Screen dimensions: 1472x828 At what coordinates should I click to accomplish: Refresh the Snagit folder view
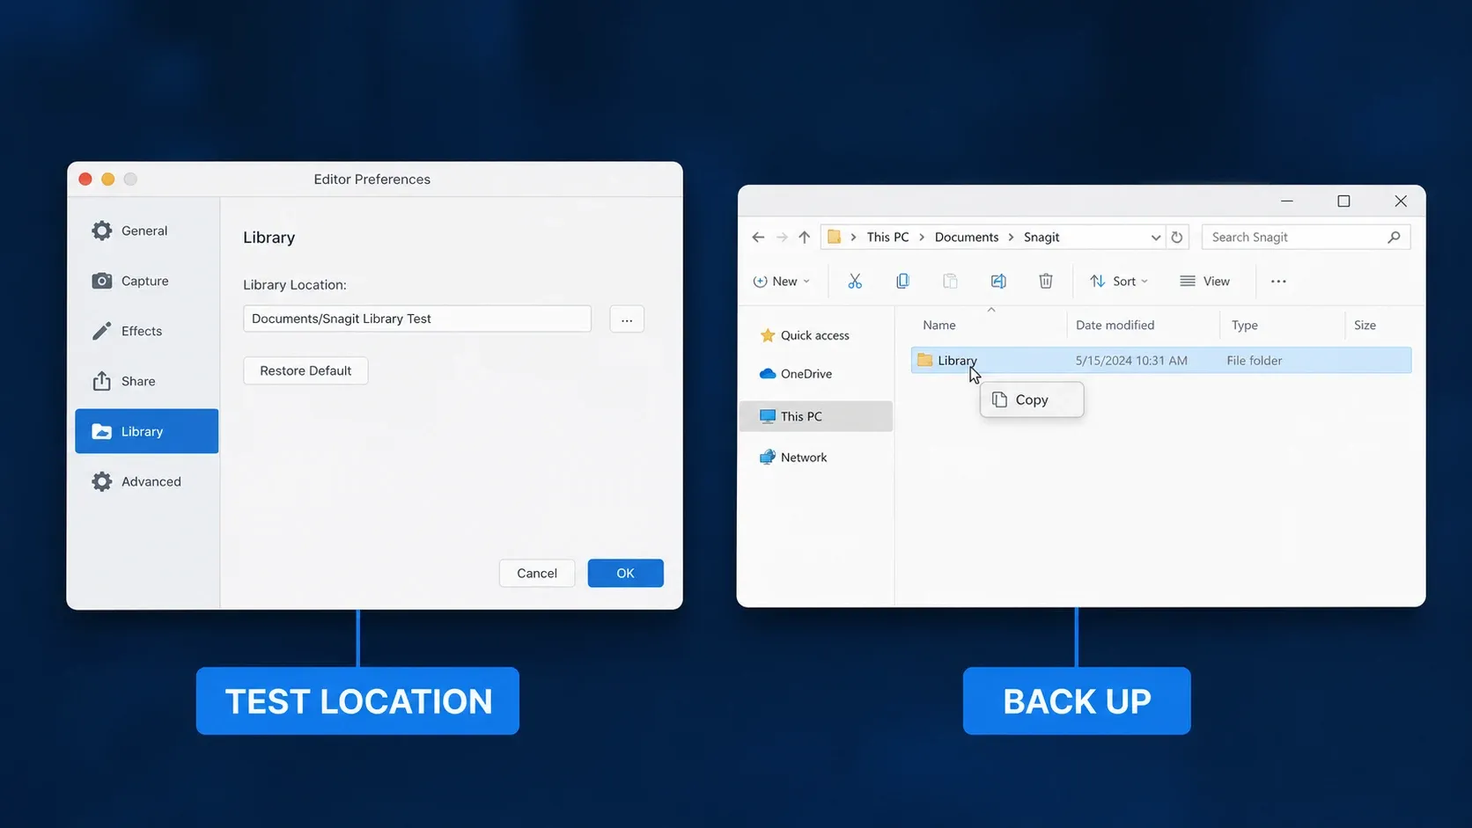[1177, 238]
